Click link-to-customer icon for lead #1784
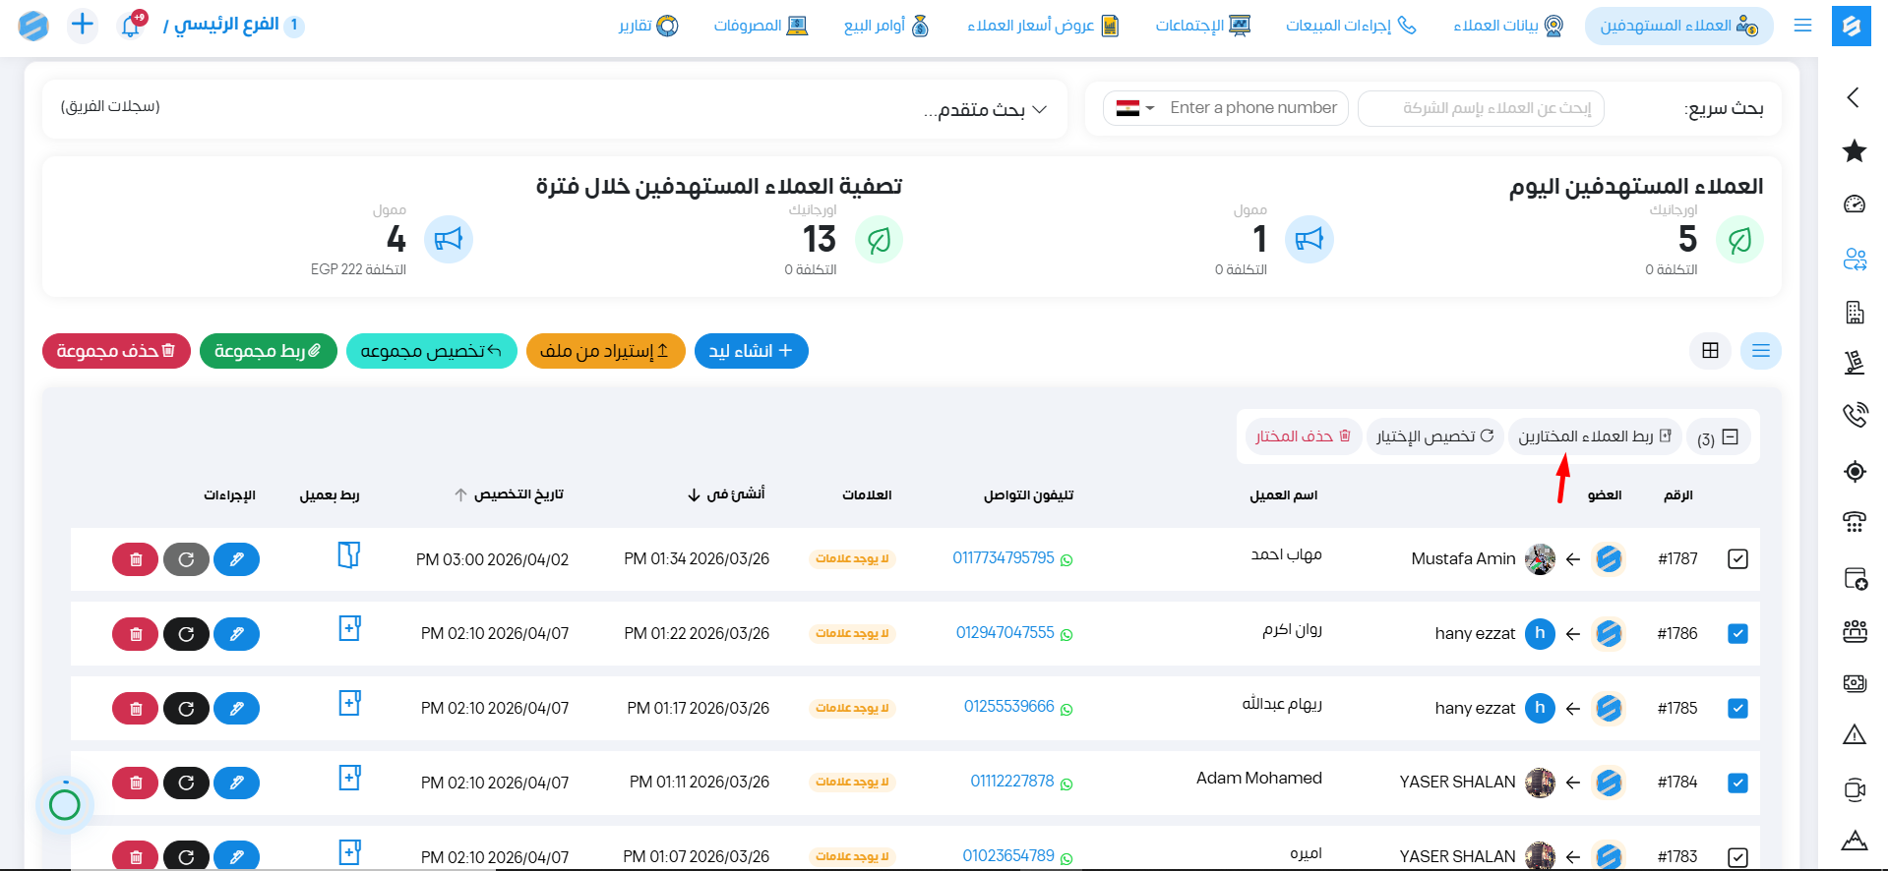Image resolution: width=1888 pixels, height=871 pixels. pyautogui.click(x=349, y=779)
